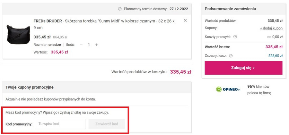
Task: Click the black leather bag thumbnail
Action: pyautogui.click(x=17, y=36)
